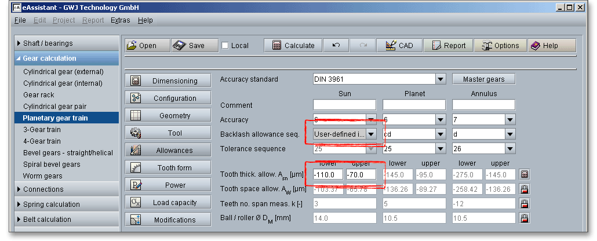Open Sun backlash allowance sequence dropdown
The width and height of the screenshot is (597, 241).
pos(371,134)
